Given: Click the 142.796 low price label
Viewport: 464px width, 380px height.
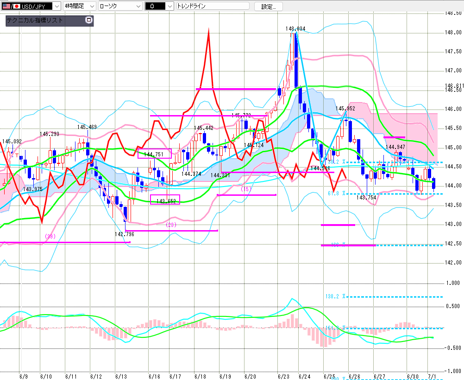Looking at the screenshot, I should [124, 234].
